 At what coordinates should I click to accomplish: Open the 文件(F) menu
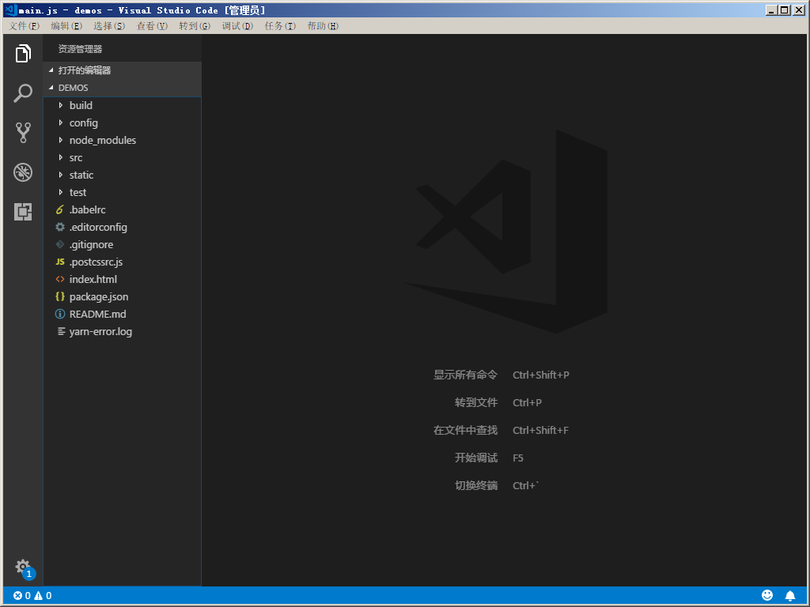tap(25, 26)
